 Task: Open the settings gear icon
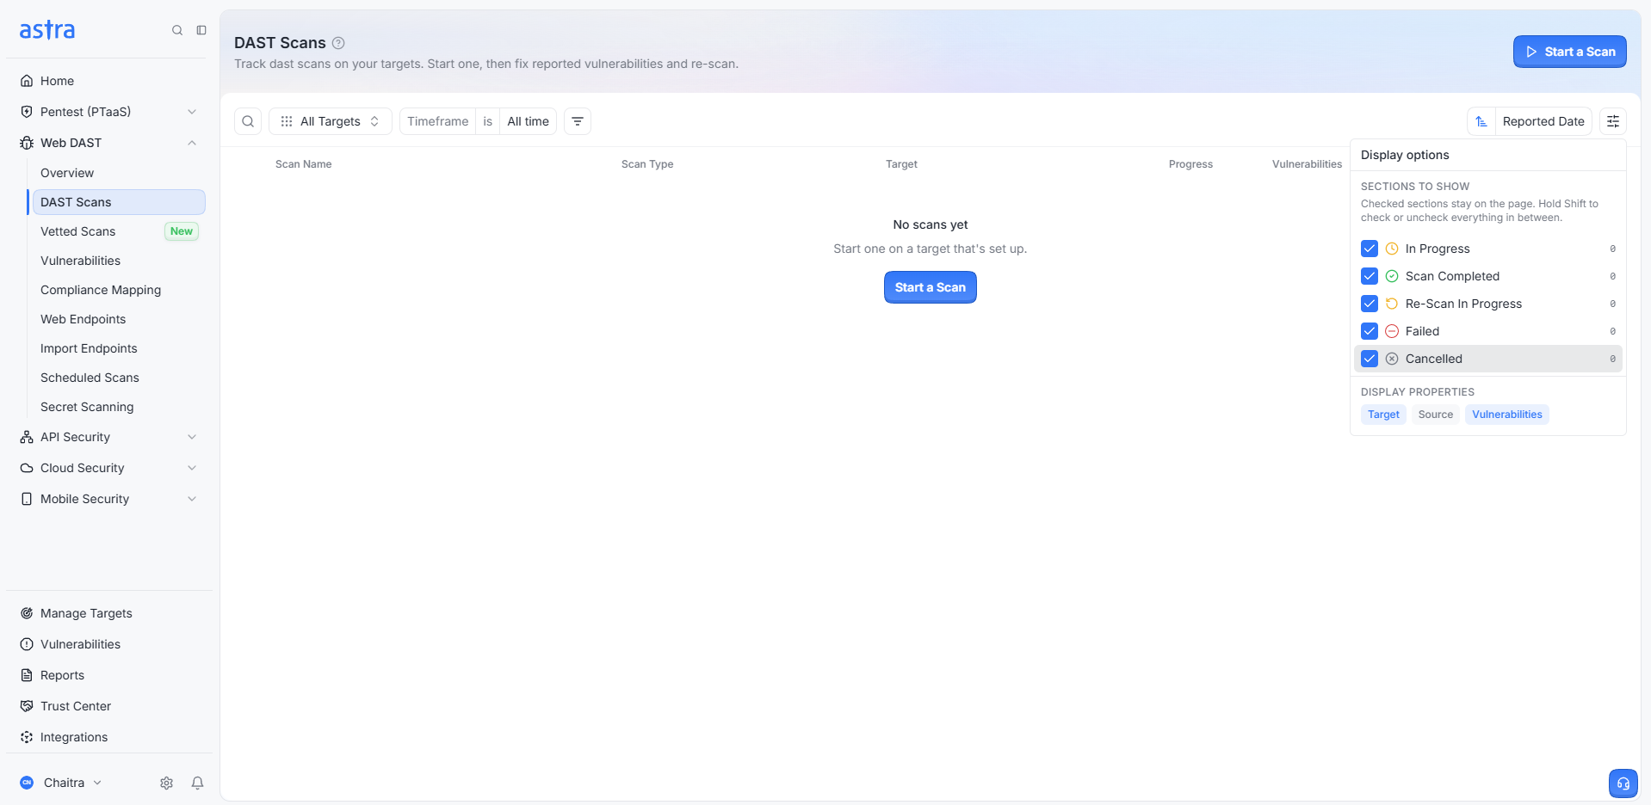tap(167, 783)
